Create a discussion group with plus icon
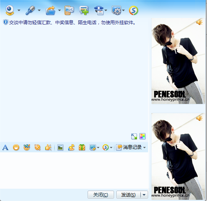 click(x=84, y=10)
